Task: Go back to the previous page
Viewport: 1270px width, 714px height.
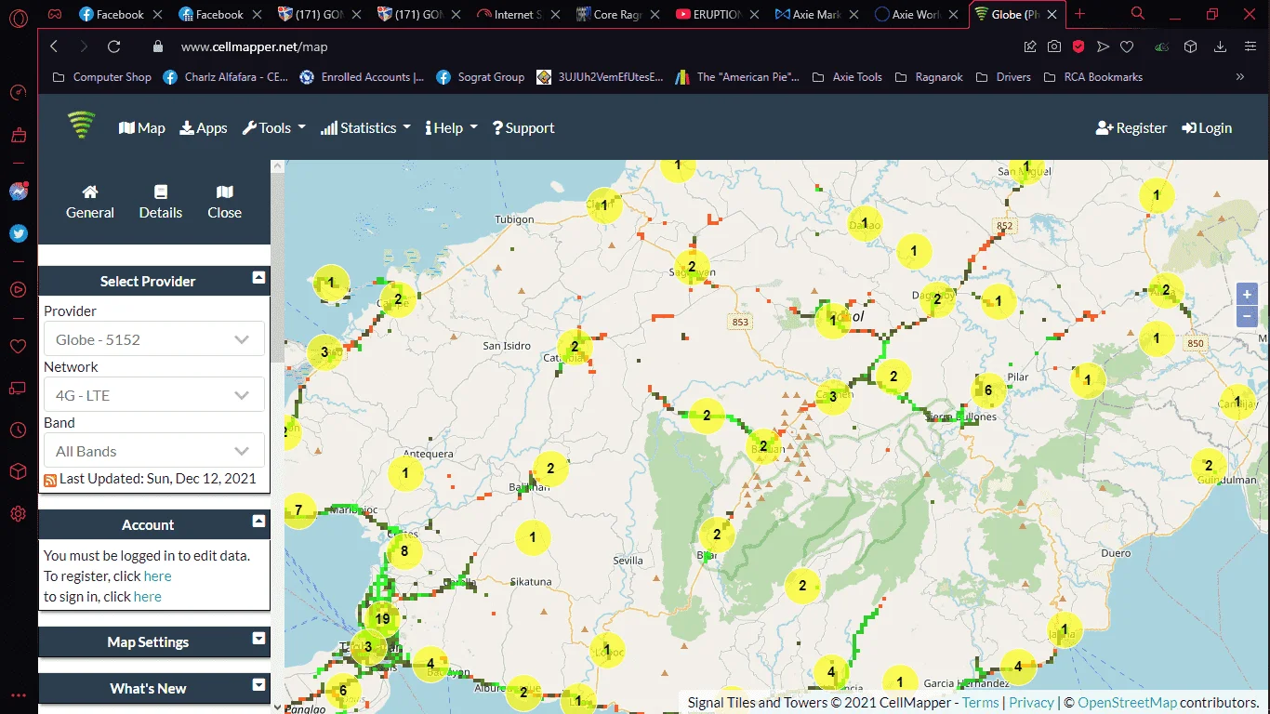Action: (x=54, y=46)
